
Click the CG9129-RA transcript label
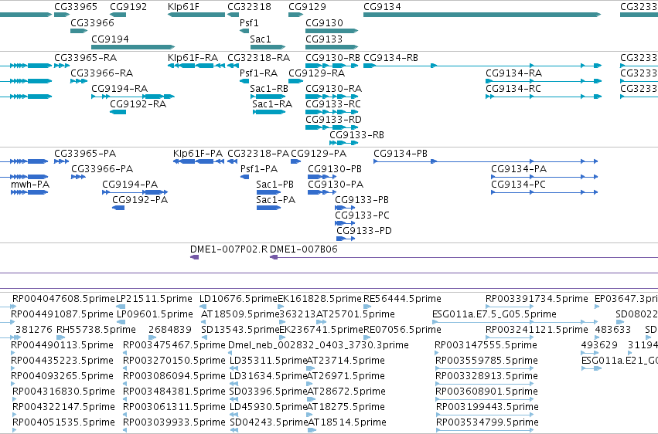pos(317,73)
